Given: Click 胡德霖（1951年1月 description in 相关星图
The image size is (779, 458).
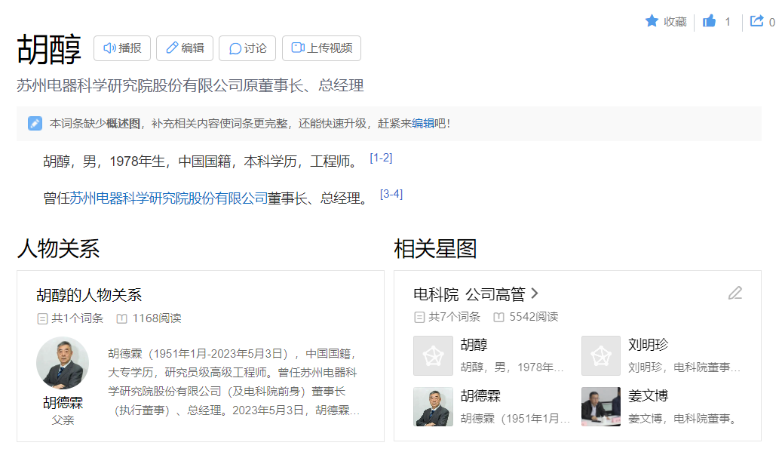Looking at the screenshot, I should click(515, 419).
